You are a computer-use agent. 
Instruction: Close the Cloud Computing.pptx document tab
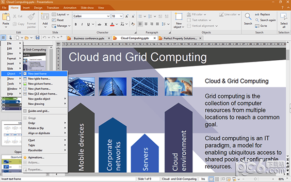pyautogui.click(x=155, y=38)
